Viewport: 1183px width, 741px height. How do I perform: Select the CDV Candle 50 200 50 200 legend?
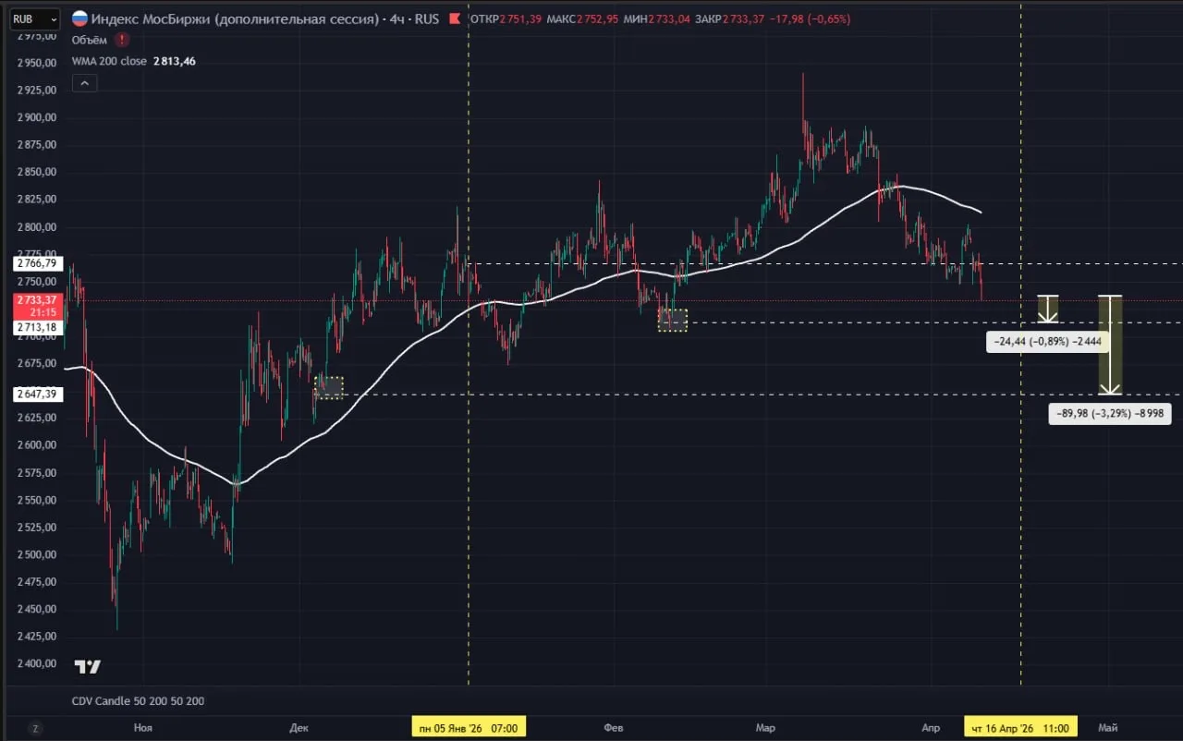click(138, 701)
